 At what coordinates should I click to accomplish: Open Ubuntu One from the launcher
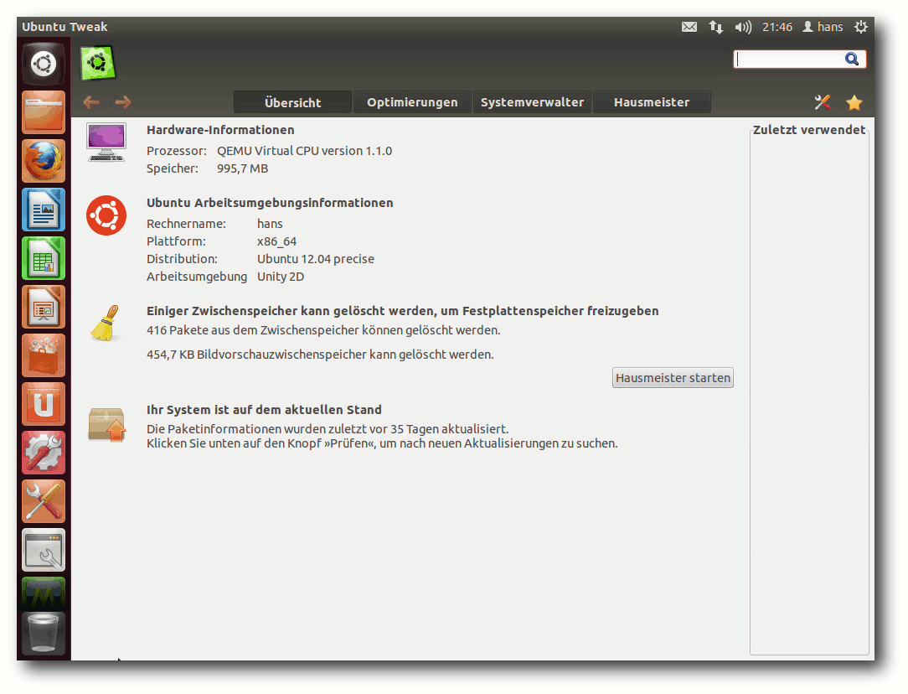(44, 404)
